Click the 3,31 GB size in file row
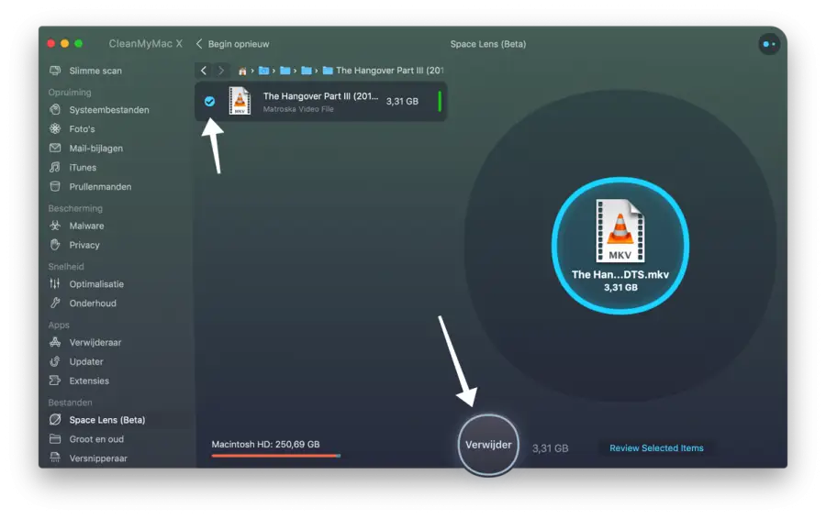 click(x=402, y=101)
